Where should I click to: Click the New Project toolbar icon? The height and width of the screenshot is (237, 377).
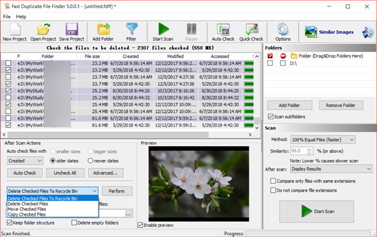pos(14,32)
